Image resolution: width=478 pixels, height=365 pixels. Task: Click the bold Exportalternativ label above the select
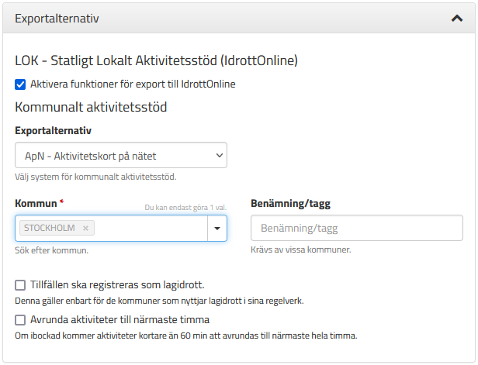click(53, 131)
